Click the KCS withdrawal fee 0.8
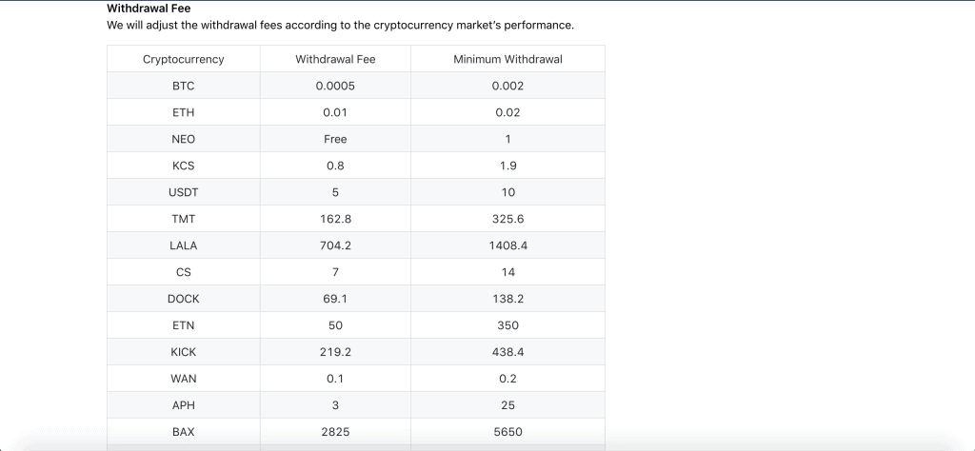Screen dimensions: 975x451 335,166
